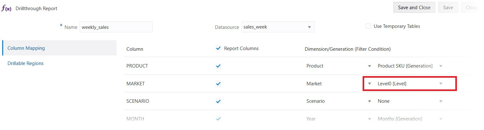Expand the Market dimension dropdown arrow
The height and width of the screenshot is (130, 484).
[370, 84]
